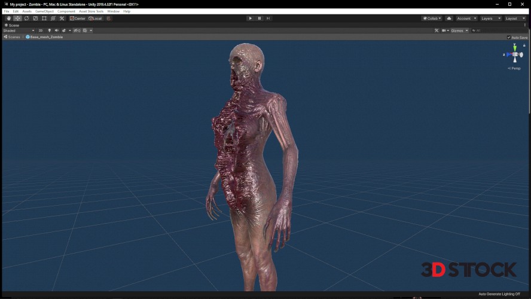This screenshot has width=531, height=299.
Task: Open the Shaded draw mode dropdown
Action: click(19, 30)
